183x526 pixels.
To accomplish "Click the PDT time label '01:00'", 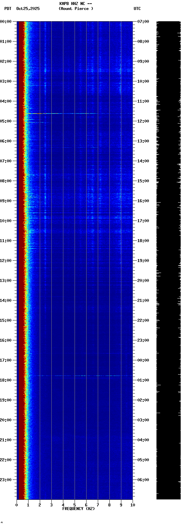I will pyautogui.click(x=6, y=42).
